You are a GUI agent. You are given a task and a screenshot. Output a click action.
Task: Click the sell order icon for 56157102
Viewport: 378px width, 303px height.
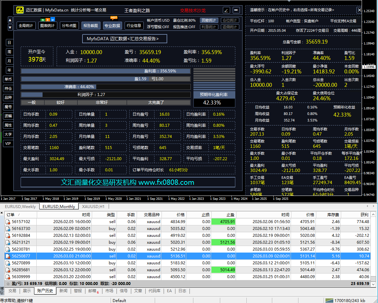[x=8, y=222]
